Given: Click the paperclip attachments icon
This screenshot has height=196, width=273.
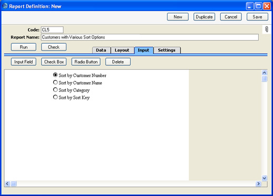Looking at the screenshot, I should coord(267,29).
